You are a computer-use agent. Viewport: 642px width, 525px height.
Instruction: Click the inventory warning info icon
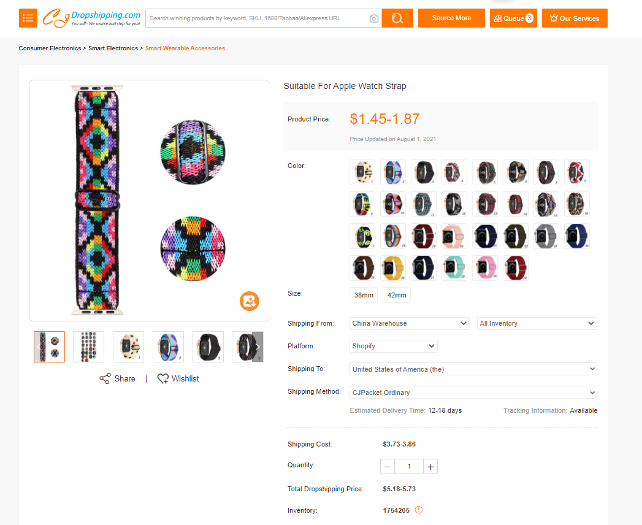(419, 510)
